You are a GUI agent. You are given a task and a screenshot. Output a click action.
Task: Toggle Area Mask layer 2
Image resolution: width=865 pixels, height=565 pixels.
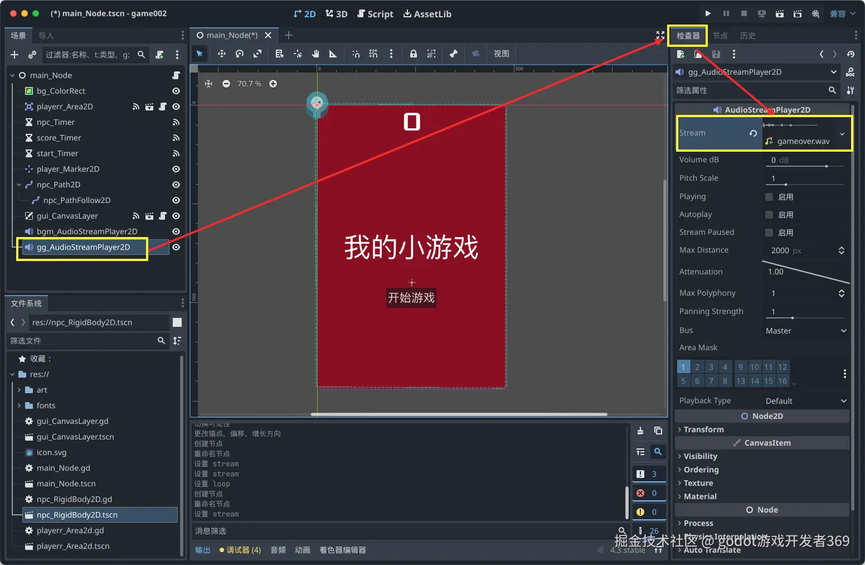pyautogui.click(x=697, y=367)
